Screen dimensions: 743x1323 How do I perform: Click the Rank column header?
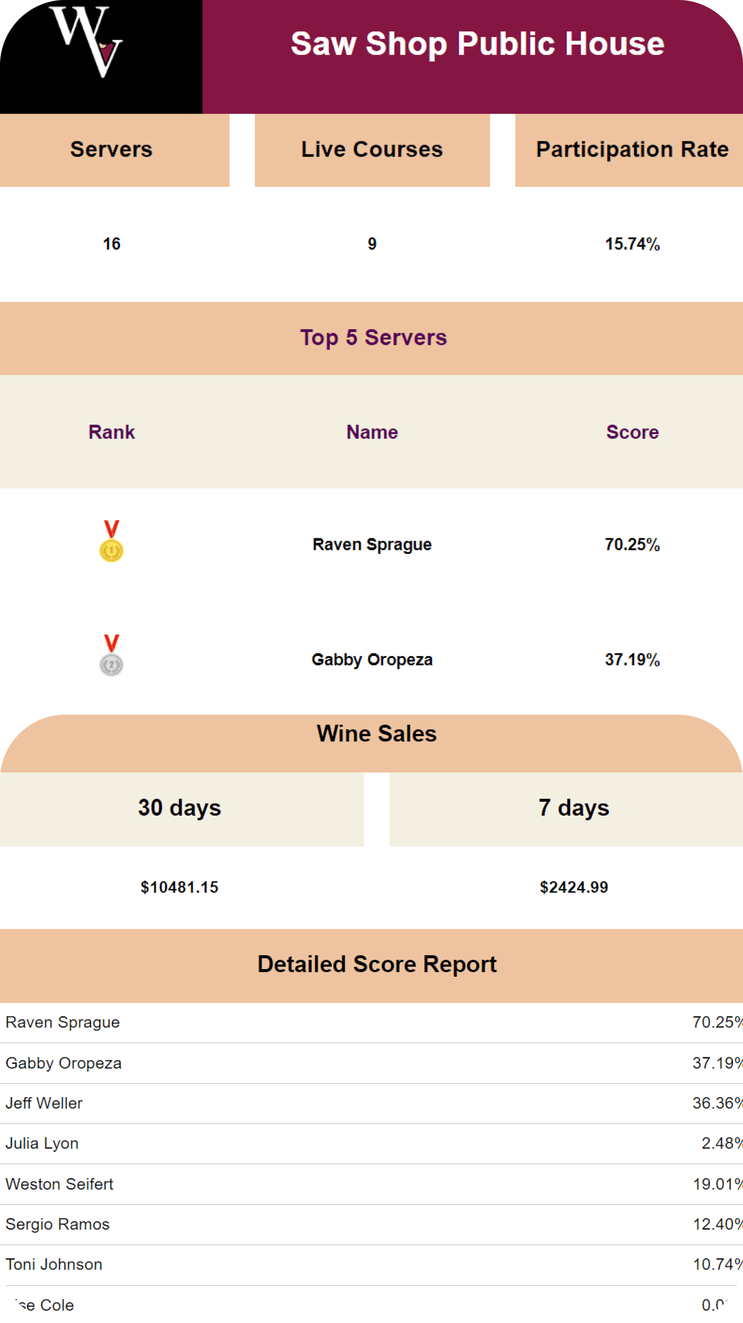point(111,432)
